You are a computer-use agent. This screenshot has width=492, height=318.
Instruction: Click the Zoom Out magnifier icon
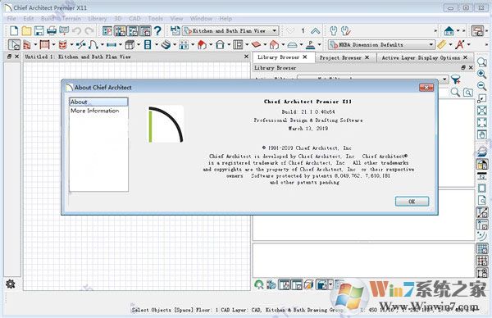pos(482,86)
